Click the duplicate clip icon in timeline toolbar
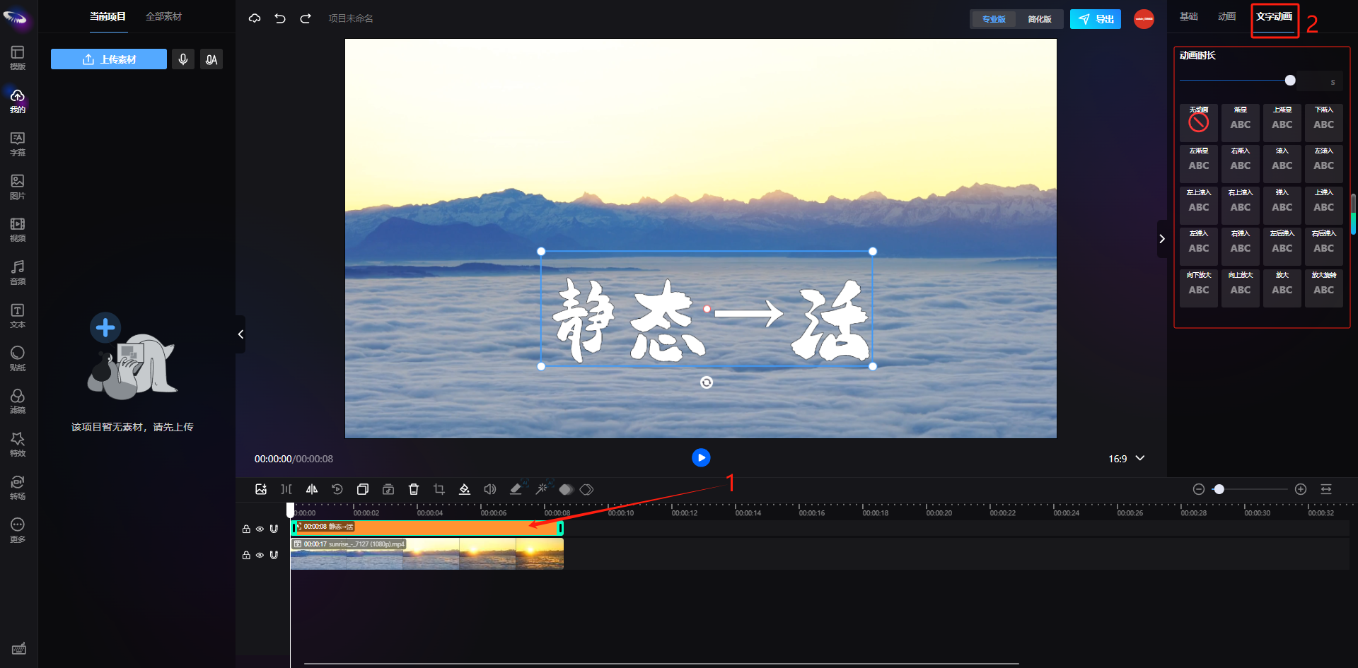This screenshot has height=668, width=1358. pyautogui.click(x=363, y=489)
